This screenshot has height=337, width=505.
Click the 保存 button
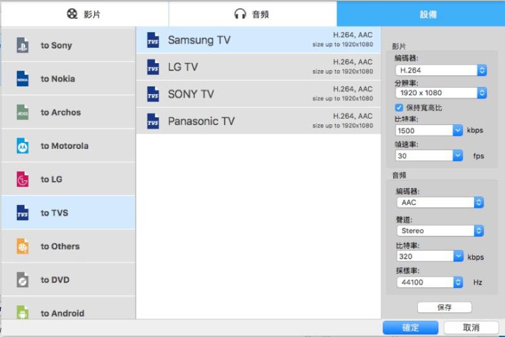[444, 307]
